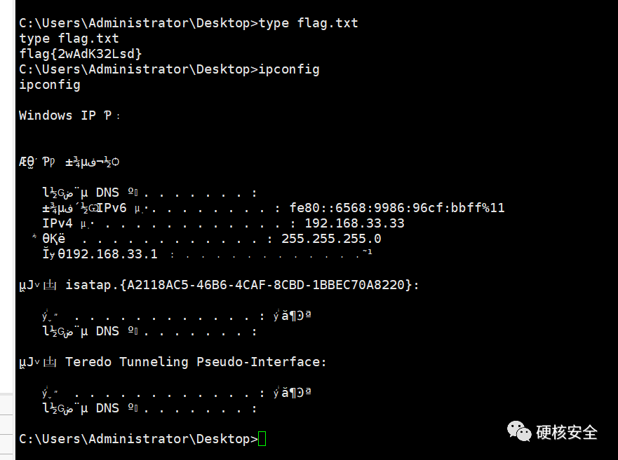The width and height of the screenshot is (618, 460).
Task: Click the echoed 'type flag.txt' line
Action: point(69,39)
